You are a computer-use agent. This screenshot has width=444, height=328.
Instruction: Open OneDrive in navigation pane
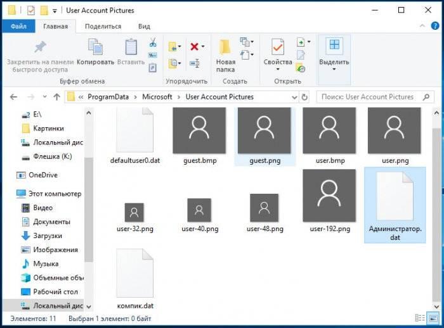coord(43,175)
